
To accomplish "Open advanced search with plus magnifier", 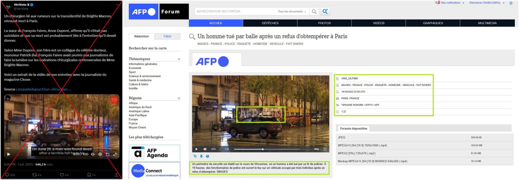I will tap(325, 11).
